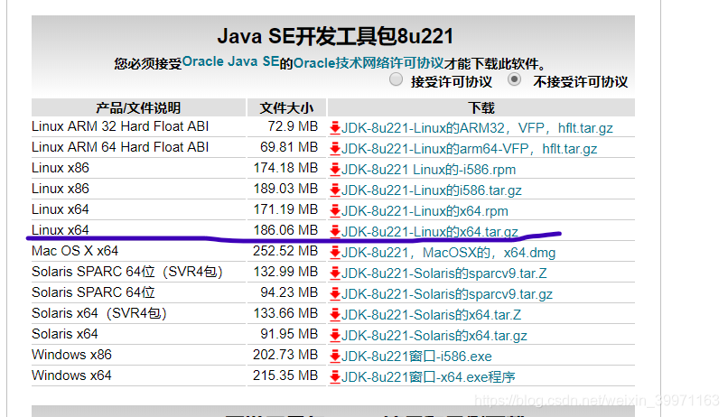The width and height of the screenshot is (728, 417).
Task: Click download arrow icon for Windows x64.exe
Action: (x=335, y=377)
